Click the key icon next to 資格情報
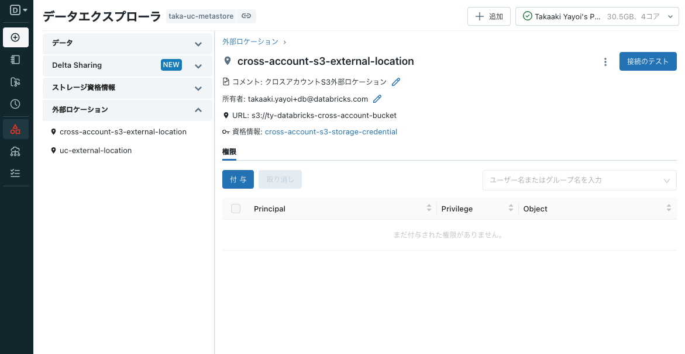 pyautogui.click(x=226, y=132)
